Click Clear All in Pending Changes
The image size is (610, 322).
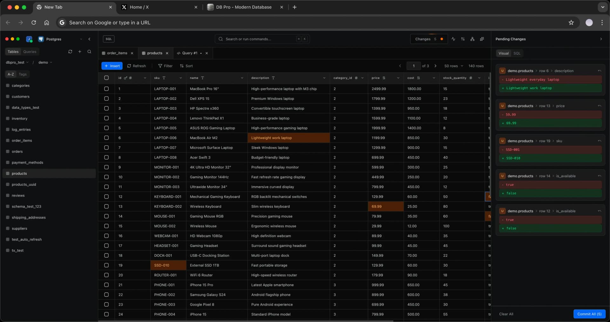[x=506, y=314]
